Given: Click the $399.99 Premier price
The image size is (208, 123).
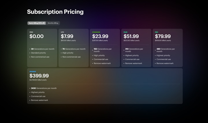Looking at the screenshot, I should tap(39, 76).
